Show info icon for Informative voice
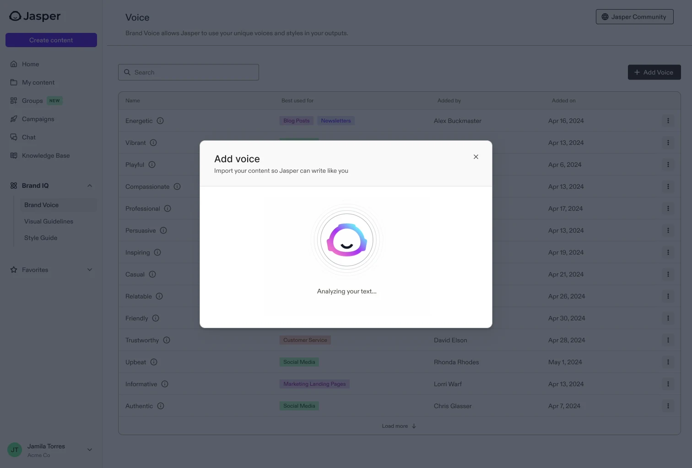 tap(165, 384)
